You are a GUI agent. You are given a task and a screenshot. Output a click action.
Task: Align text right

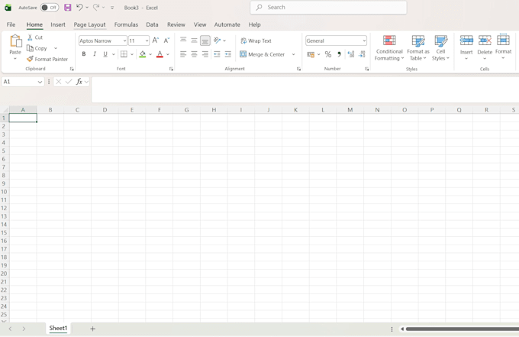[x=205, y=54]
